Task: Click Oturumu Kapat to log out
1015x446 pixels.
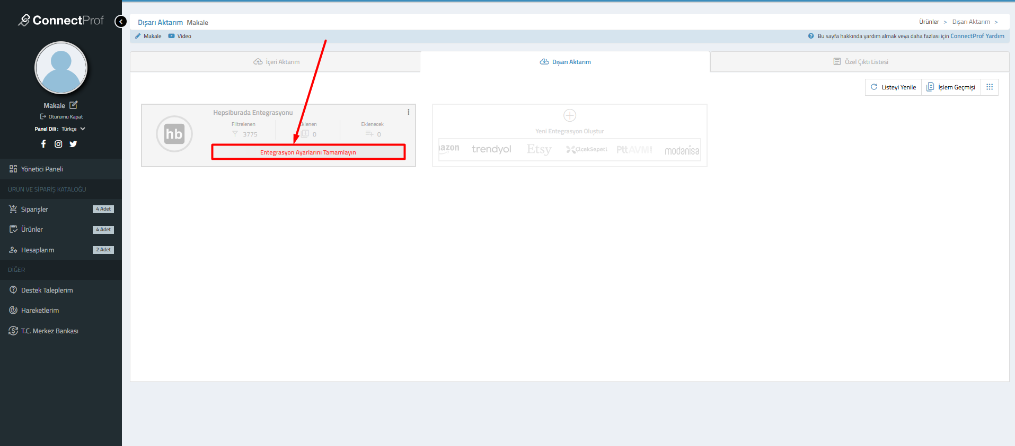Action: coord(62,117)
